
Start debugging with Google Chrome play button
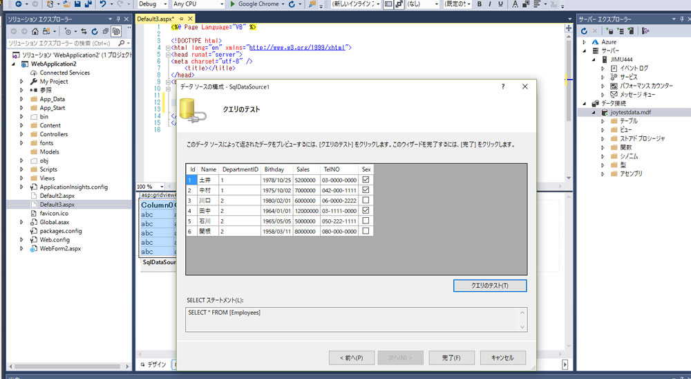pos(233,4)
